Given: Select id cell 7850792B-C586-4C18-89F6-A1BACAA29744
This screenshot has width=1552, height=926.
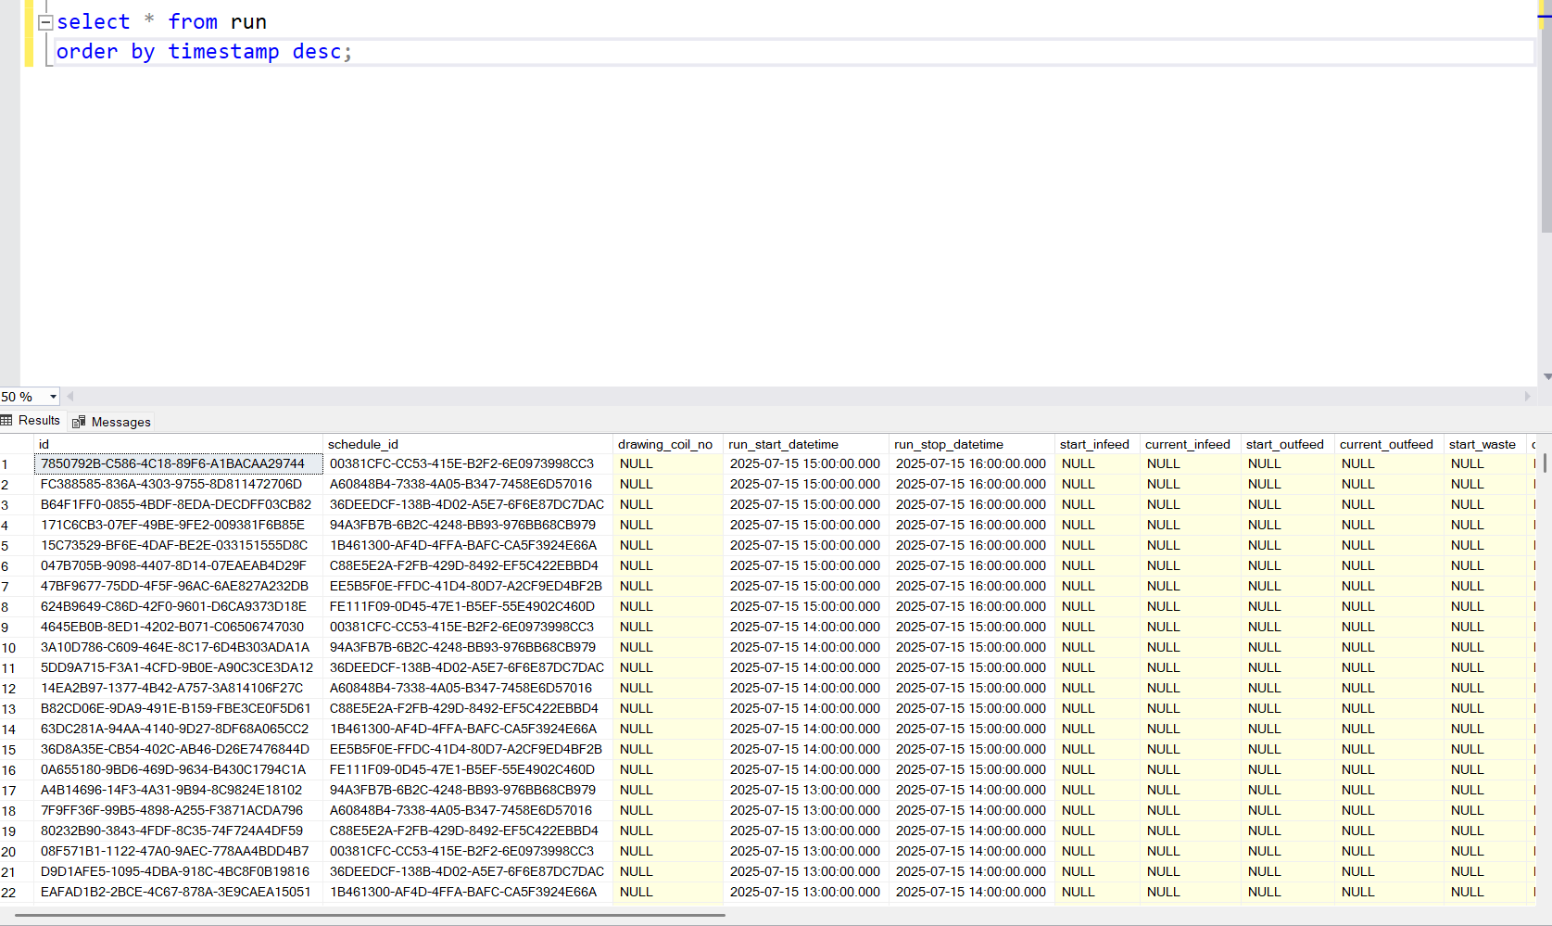Looking at the screenshot, I should (x=179, y=464).
